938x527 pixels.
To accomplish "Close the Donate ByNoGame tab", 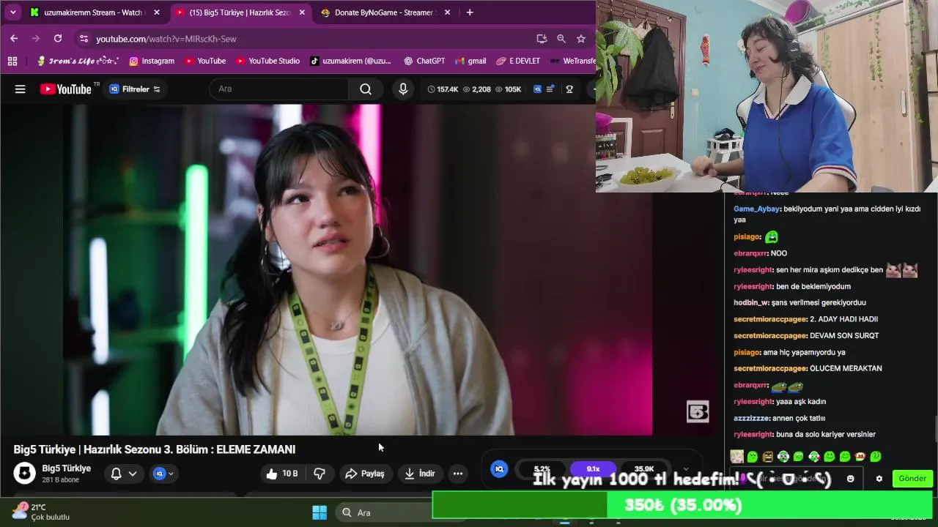I will [x=447, y=12].
